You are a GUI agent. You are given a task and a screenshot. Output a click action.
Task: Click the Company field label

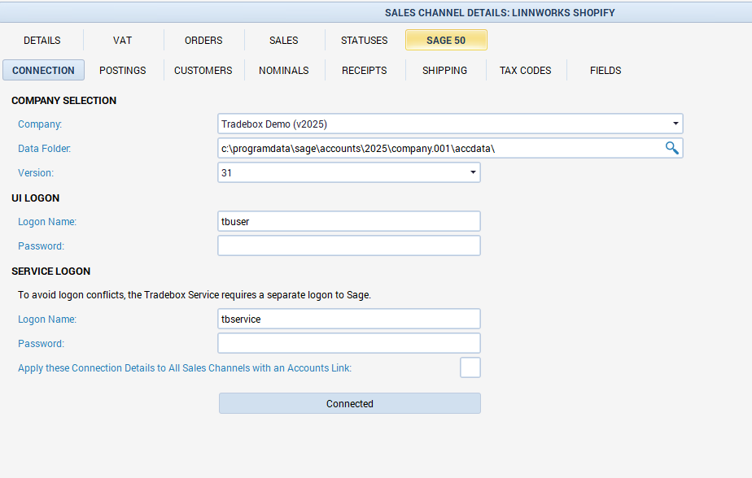tap(40, 124)
